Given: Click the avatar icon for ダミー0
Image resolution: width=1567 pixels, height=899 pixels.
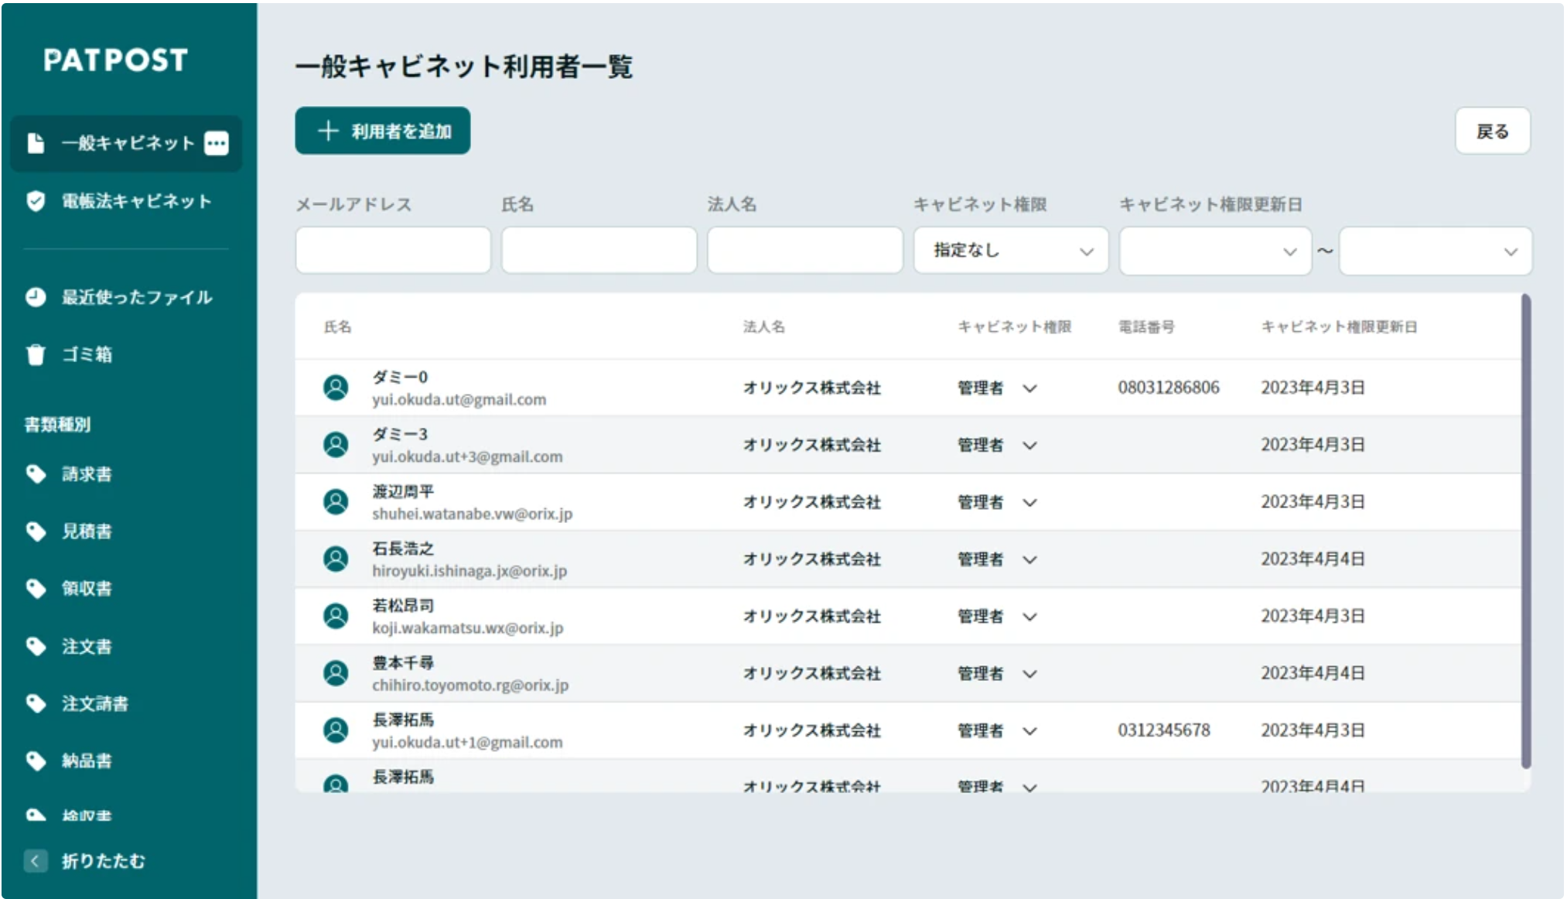Looking at the screenshot, I should [336, 388].
